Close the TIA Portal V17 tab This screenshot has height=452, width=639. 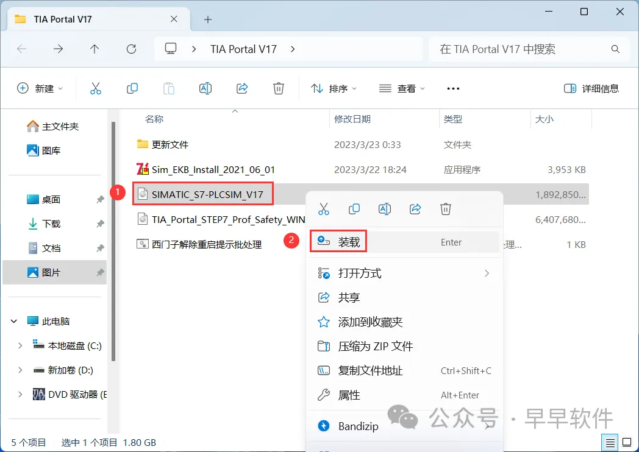coord(174,19)
